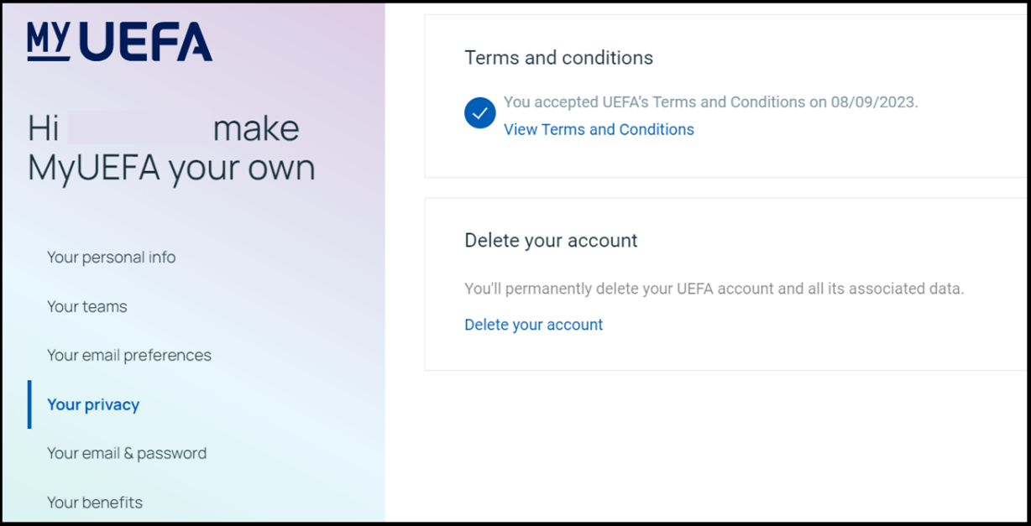Open Your benefits sidebar entry
This screenshot has width=1031, height=526.
pos(95,503)
